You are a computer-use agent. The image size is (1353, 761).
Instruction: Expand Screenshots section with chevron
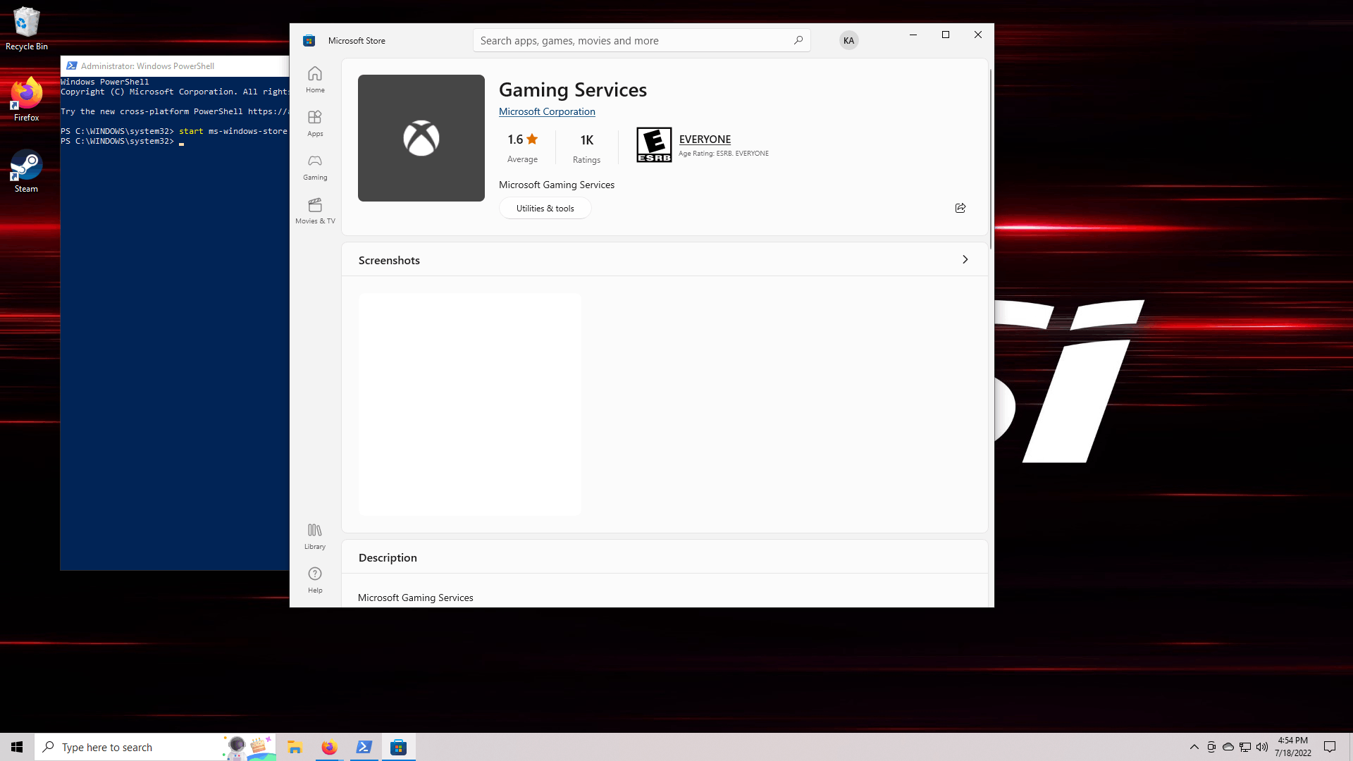click(965, 259)
